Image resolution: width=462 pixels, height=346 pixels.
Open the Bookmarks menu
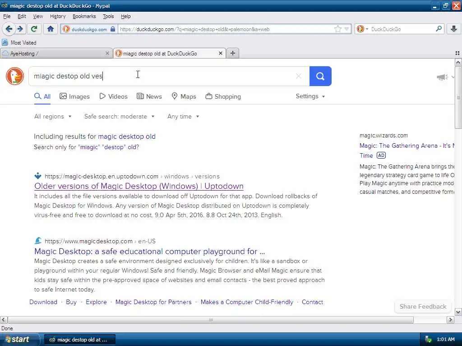tap(84, 16)
